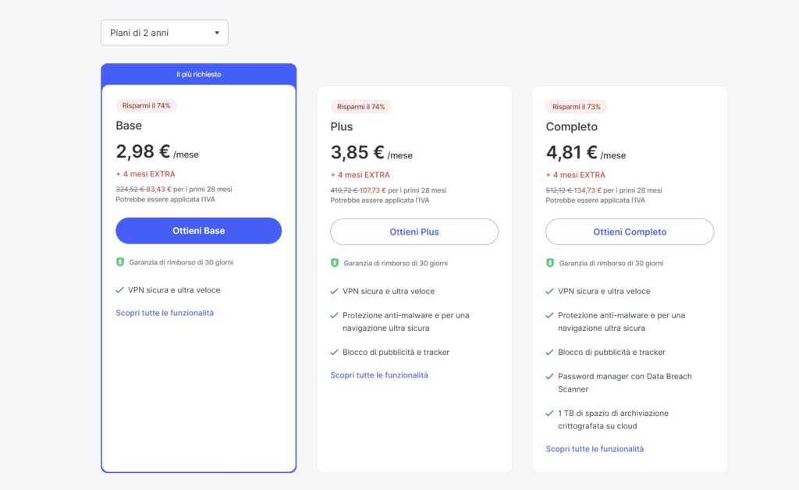The image size is (799, 490).
Task: Click the guarantee shield icon in Base plan
Action: pos(119,262)
